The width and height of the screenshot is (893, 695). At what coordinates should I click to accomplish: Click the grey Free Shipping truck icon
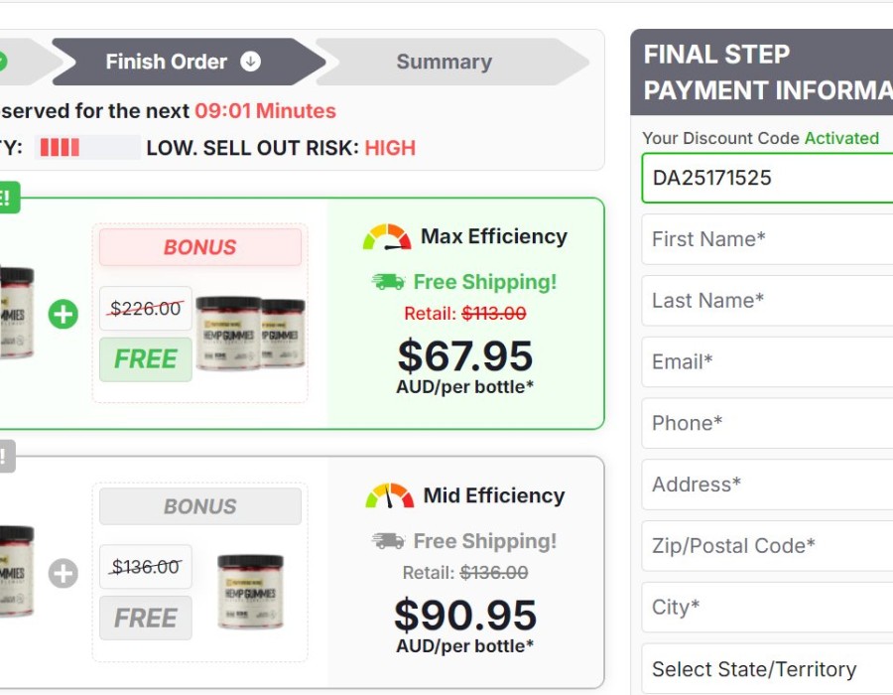click(388, 541)
